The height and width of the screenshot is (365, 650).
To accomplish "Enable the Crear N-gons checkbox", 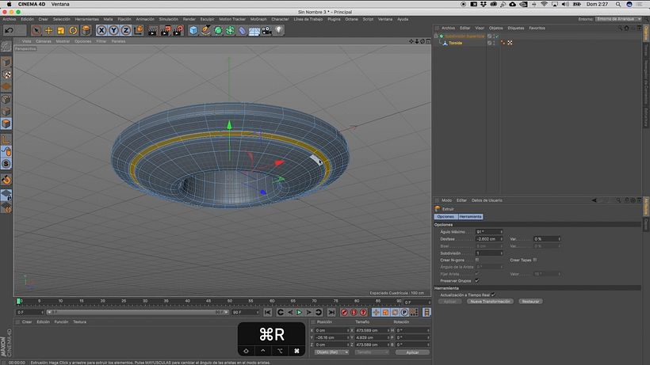I will pos(477,260).
